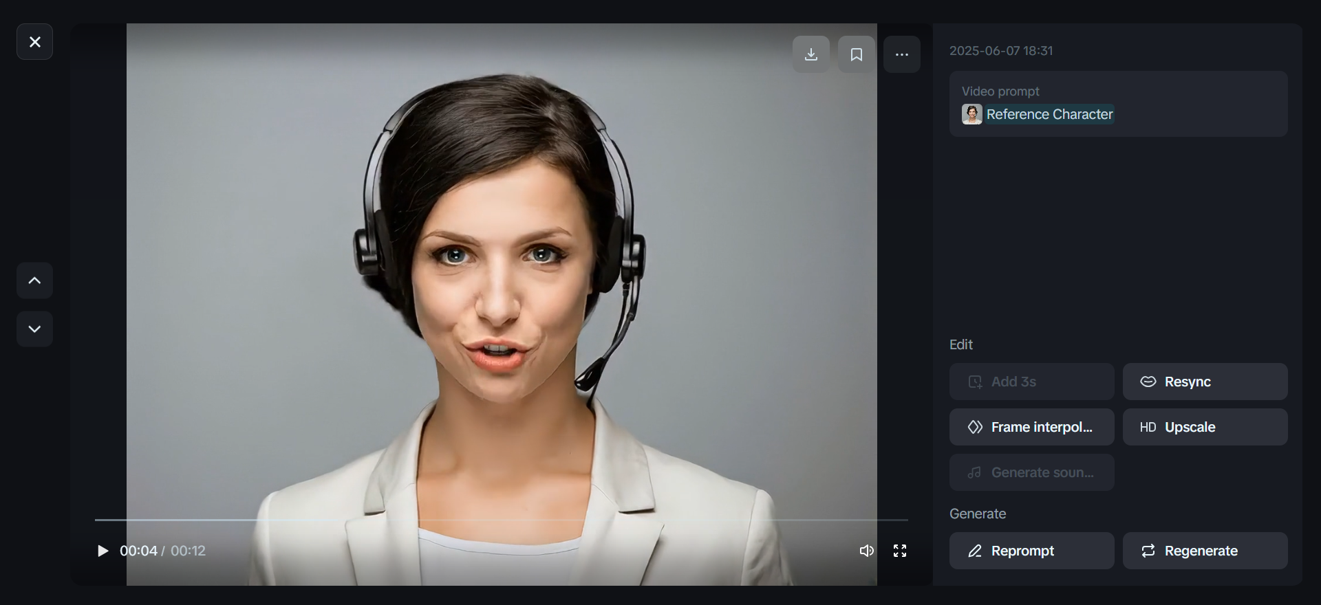Click the Reference Character thumbnail

tap(972, 114)
